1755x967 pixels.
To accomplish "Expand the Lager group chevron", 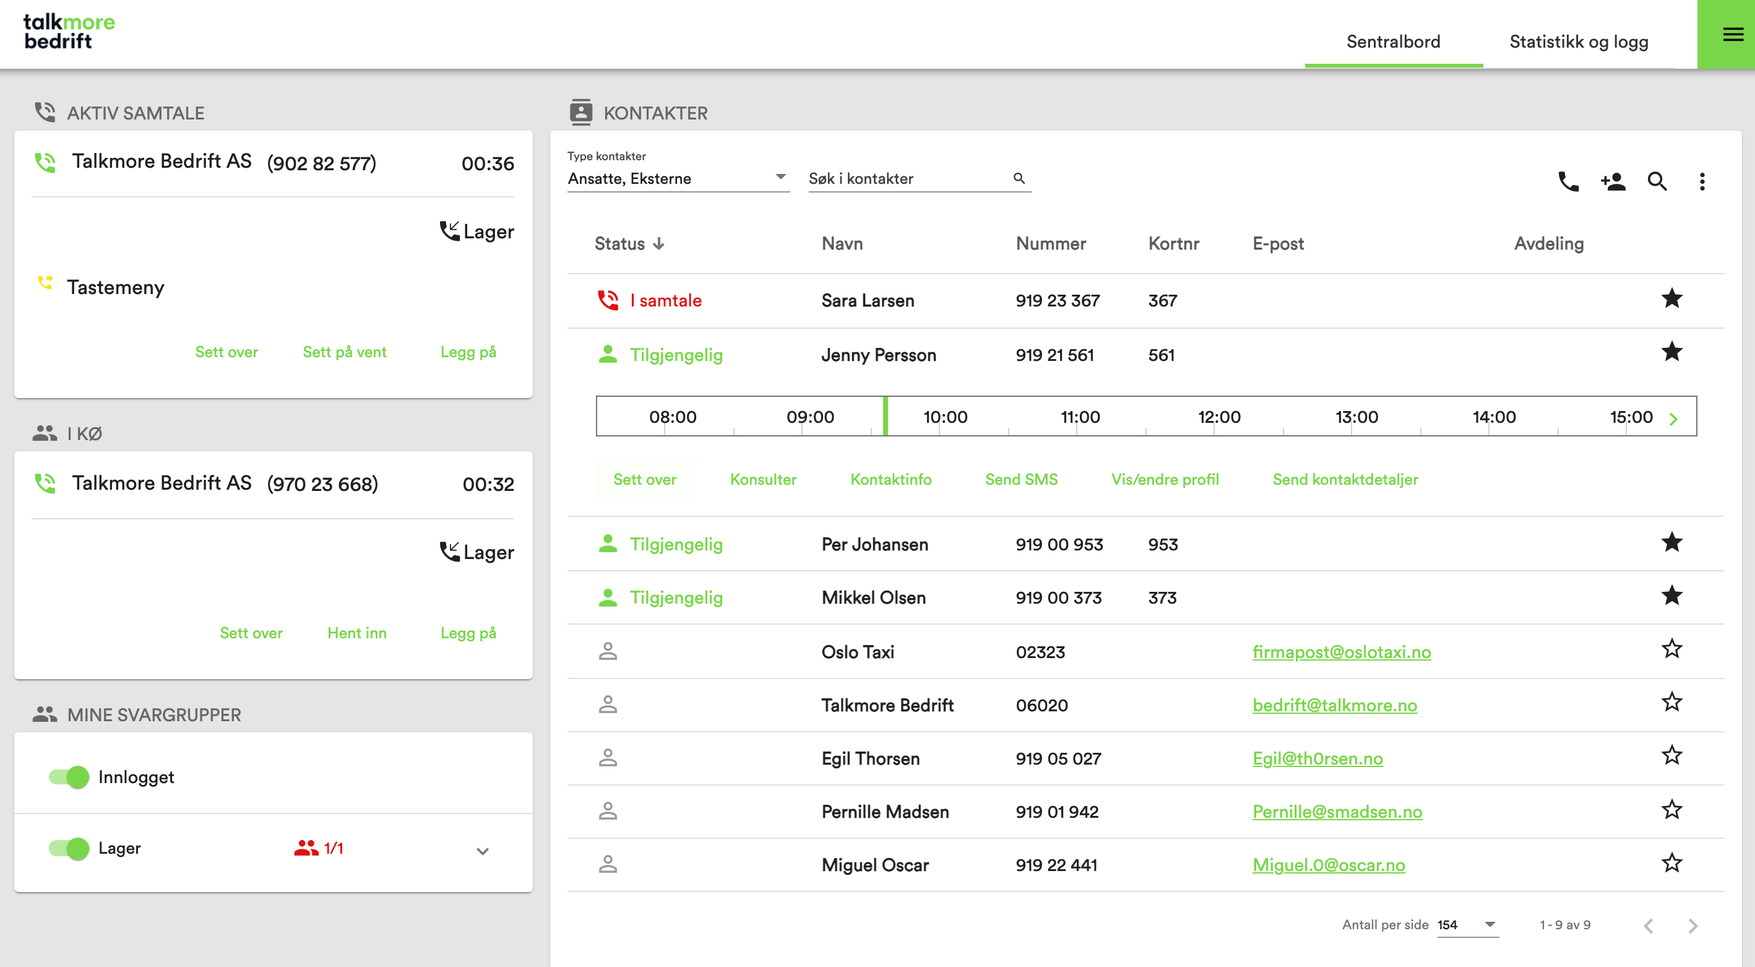I will (x=482, y=851).
